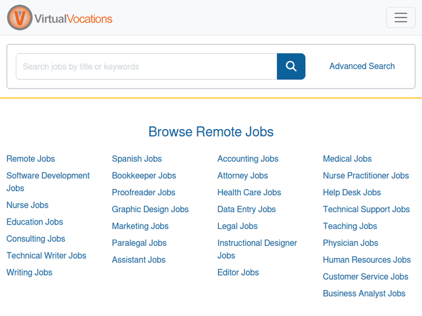Open the Advanced Search link
Screen dimensions: 422x316
pyautogui.click(x=362, y=66)
